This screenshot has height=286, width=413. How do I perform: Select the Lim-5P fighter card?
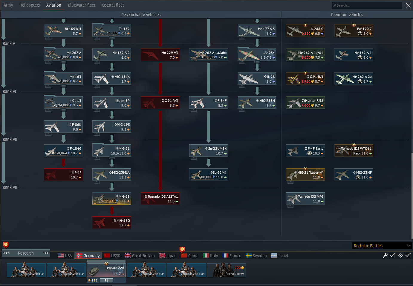point(112,103)
